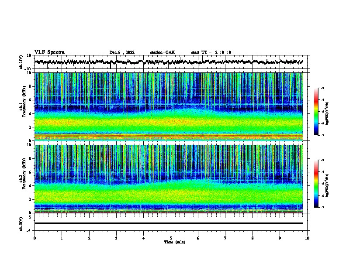Click the ch.1 spectrogram panel

click(169, 106)
